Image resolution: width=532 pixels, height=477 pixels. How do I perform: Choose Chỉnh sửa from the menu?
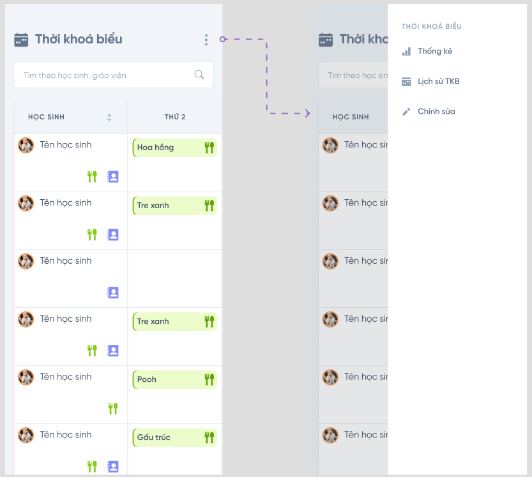click(x=436, y=112)
